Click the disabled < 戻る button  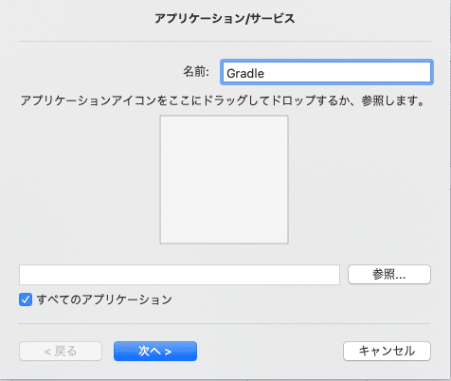point(61,351)
